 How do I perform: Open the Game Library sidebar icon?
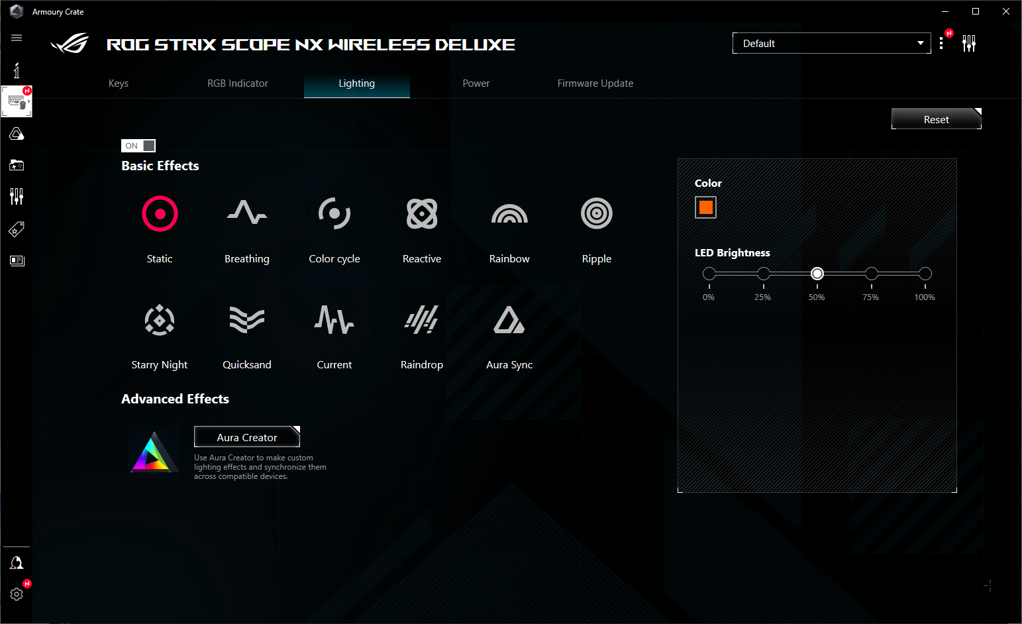point(17,165)
